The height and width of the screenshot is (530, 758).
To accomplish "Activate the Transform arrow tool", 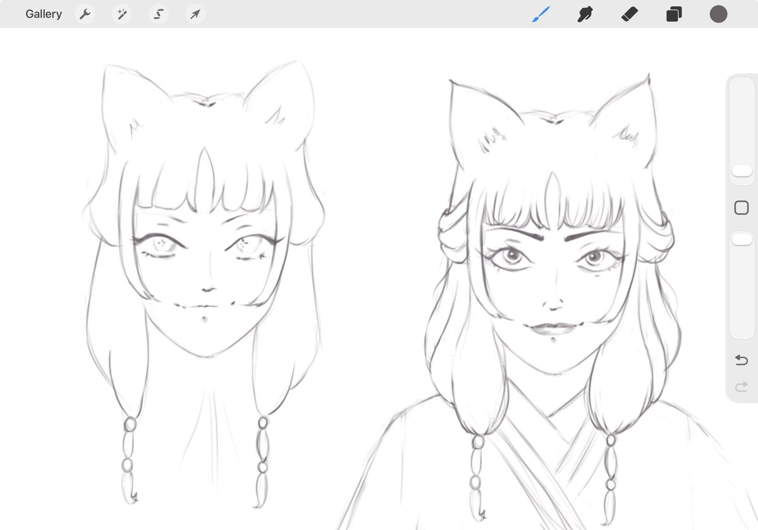I will tap(195, 14).
